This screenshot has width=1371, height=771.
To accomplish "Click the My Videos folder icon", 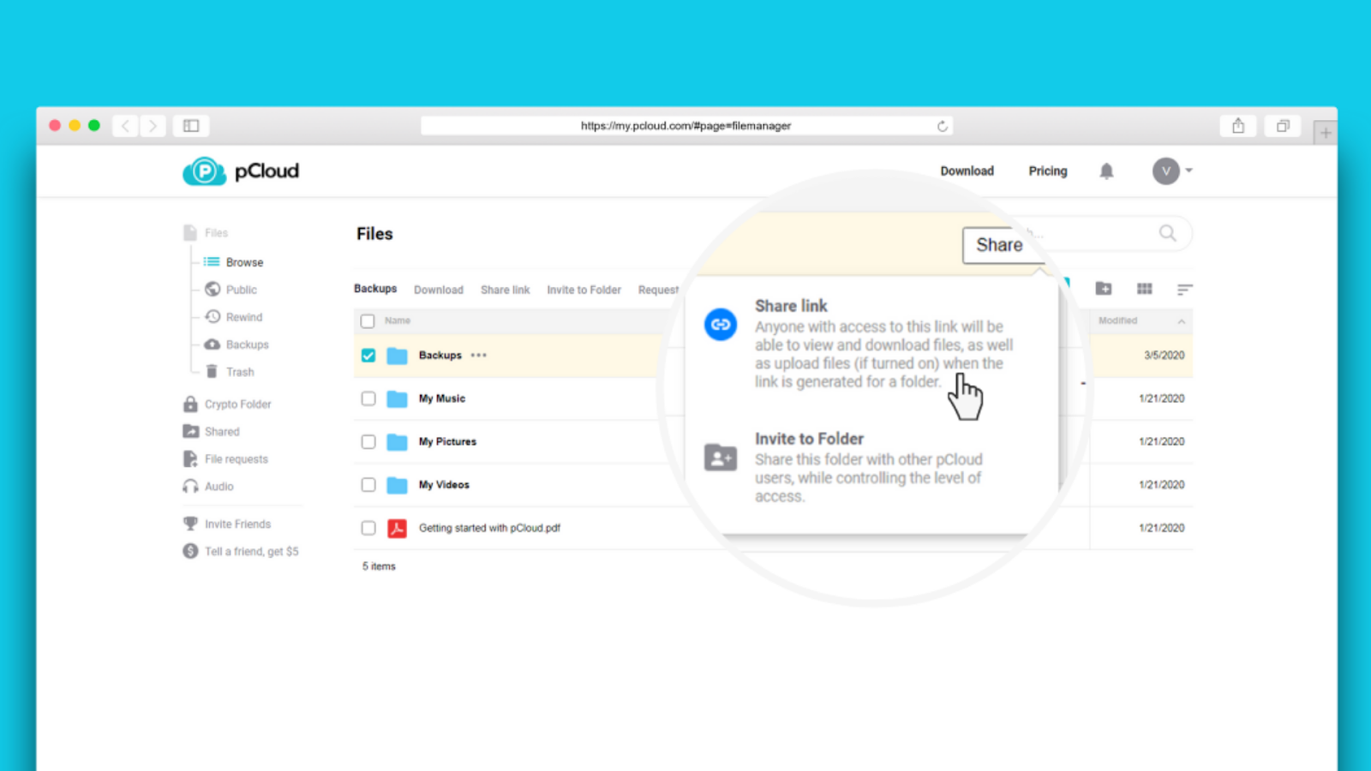I will 397,485.
